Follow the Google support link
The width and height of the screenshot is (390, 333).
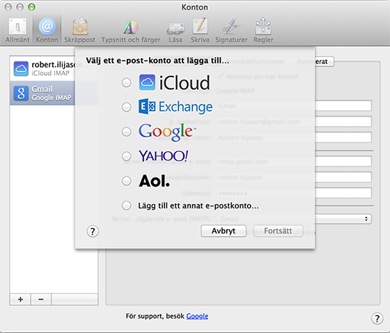(x=197, y=316)
